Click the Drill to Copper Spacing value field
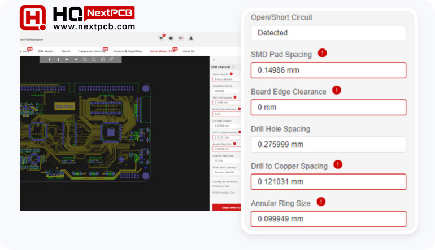Screen dimensions: 435x250 (328, 182)
